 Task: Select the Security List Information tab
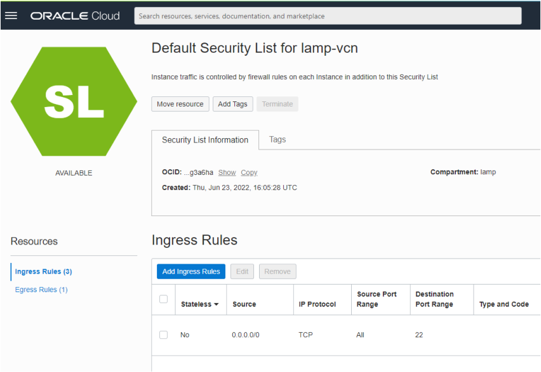(205, 140)
